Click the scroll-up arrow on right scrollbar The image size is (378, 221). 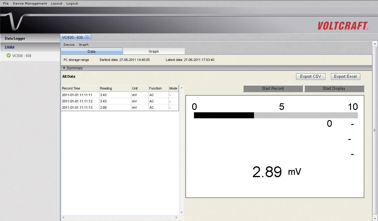(375, 43)
